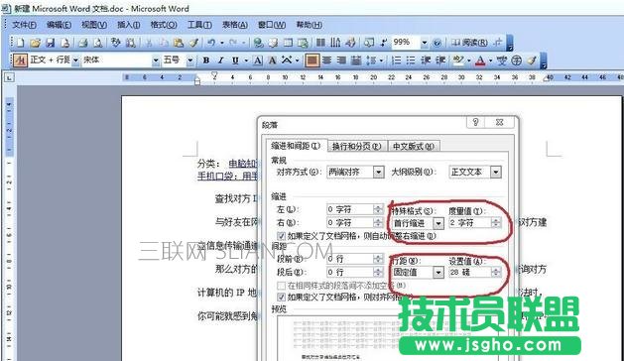The height and width of the screenshot is (361, 624).
Task: Toggle the Document Map icon
Action: pos(369,43)
